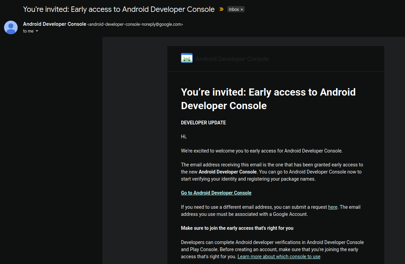This screenshot has height=264, width=405.
Task: Click the "DEVELOPER UPDATE" label
Action: tap(203, 123)
